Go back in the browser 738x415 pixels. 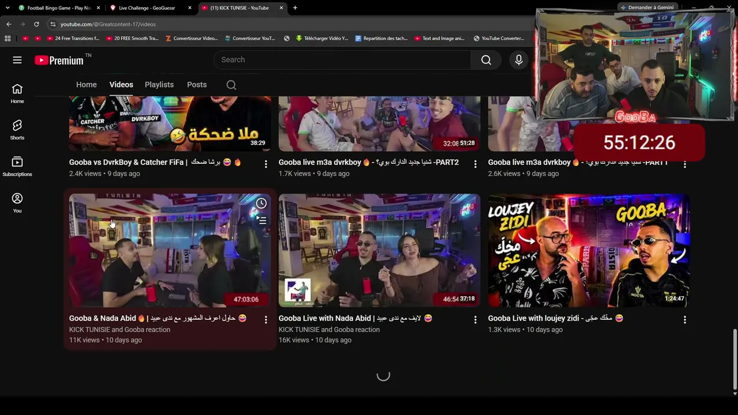tap(9, 24)
